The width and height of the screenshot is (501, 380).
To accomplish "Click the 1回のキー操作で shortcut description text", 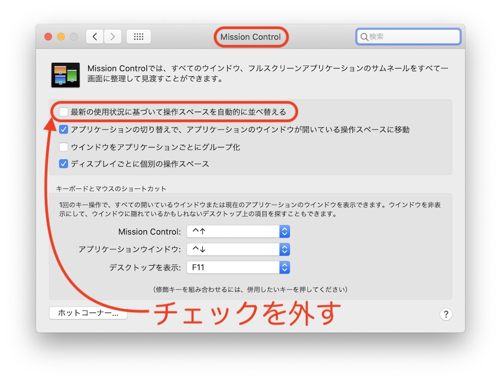I will tap(250, 209).
